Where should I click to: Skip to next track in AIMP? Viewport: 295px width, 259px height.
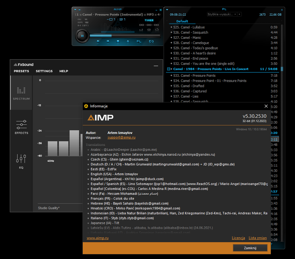click(x=108, y=41)
